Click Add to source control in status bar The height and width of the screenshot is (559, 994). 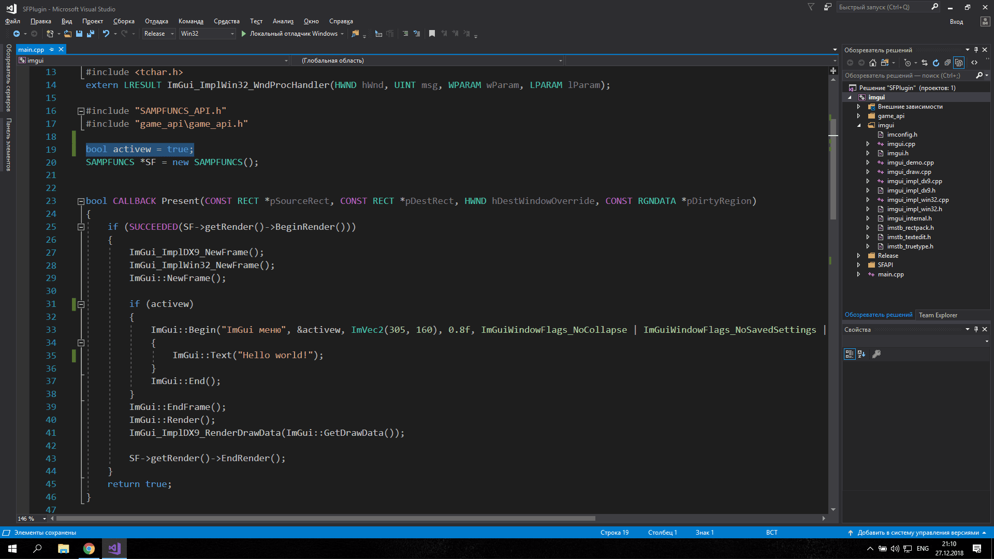coord(918,533)
